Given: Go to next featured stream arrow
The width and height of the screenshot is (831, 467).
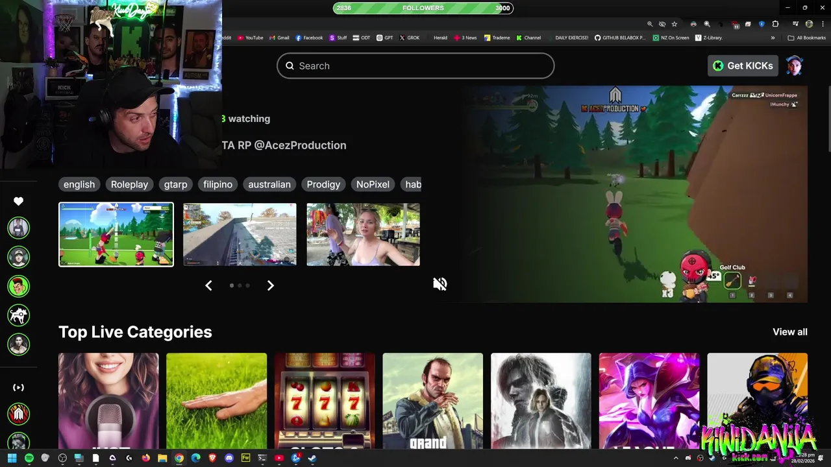Looking at the screenshot, I should pos(271,285).
